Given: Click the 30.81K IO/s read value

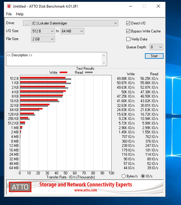Looking at the screenshot, I should [149, 106].
